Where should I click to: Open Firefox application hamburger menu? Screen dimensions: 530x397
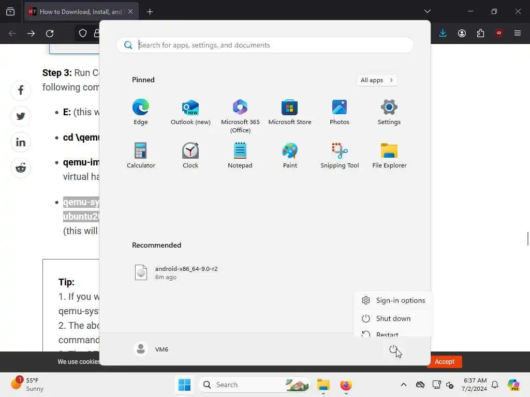point(518,33)
